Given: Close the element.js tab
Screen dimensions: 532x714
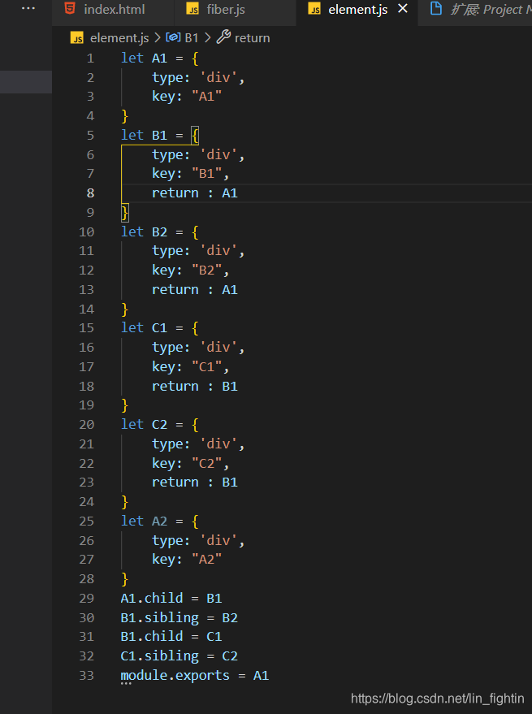Looking at the screenshot, I should coord(403,9).
